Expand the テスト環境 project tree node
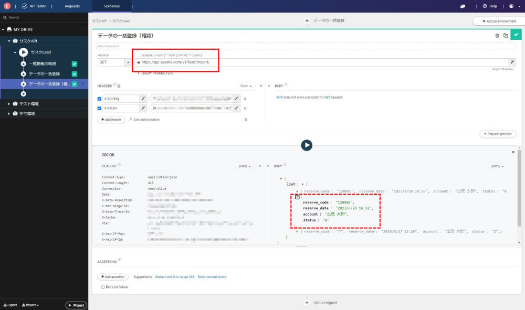This screenshot has height=310, width=525. tap(8, 104)
